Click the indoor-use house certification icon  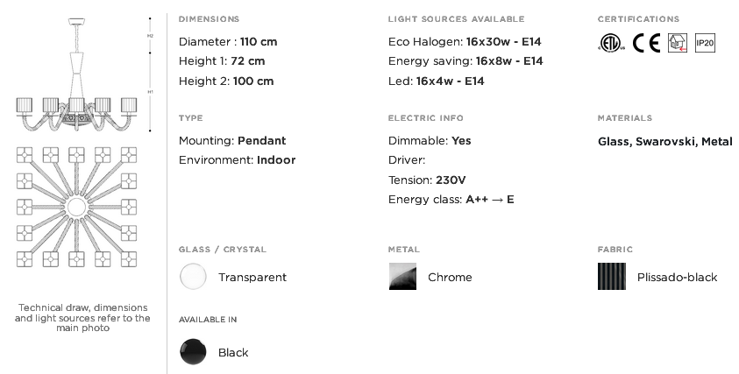coord(678,43)
